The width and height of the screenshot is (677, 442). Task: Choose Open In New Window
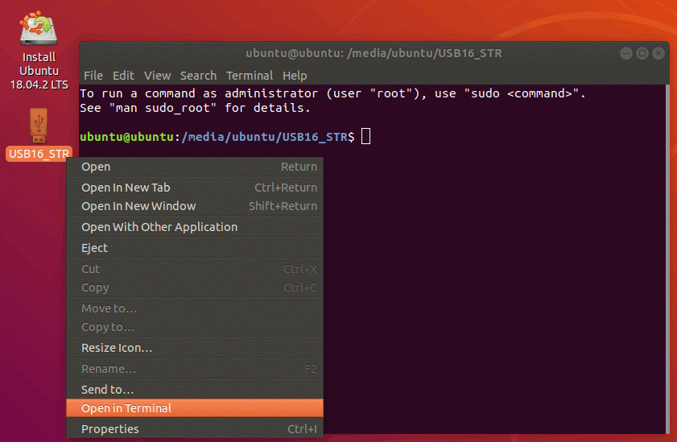[x=195, y=206]
